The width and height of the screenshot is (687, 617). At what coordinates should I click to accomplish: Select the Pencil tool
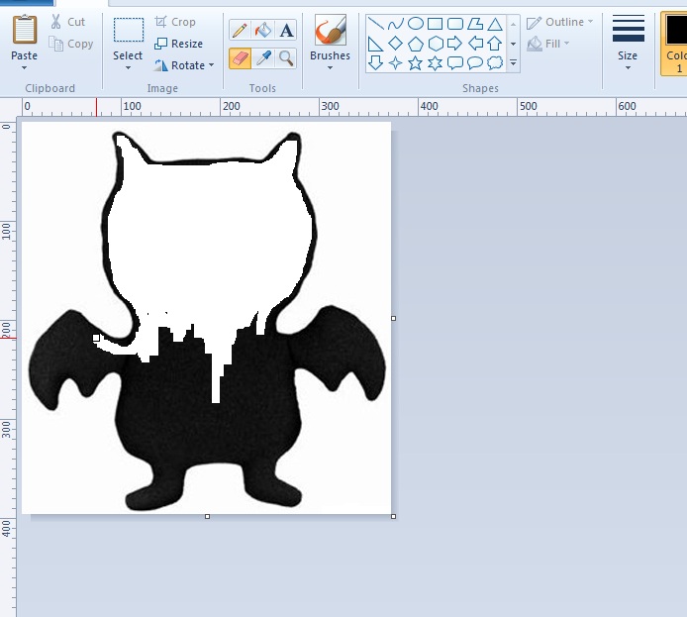240,31
